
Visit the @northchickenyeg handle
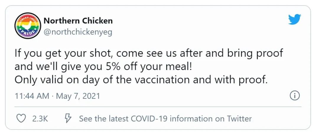pos(78,32)
